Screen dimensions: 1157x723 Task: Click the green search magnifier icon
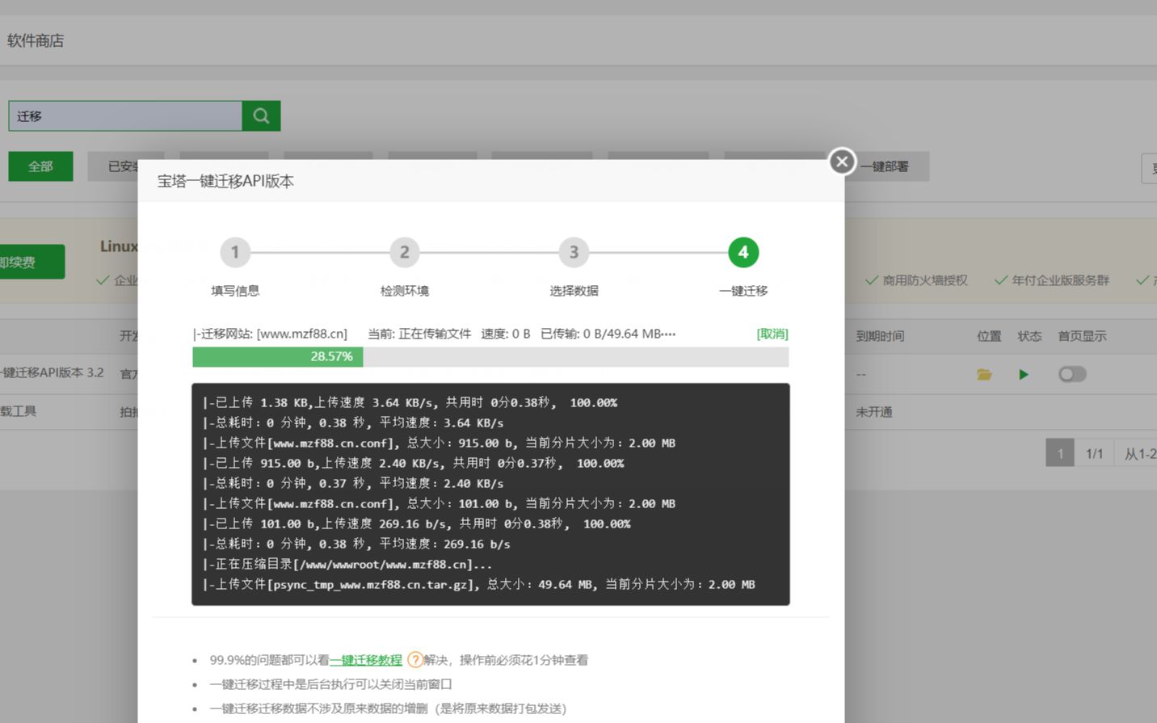tap(260, 116)
